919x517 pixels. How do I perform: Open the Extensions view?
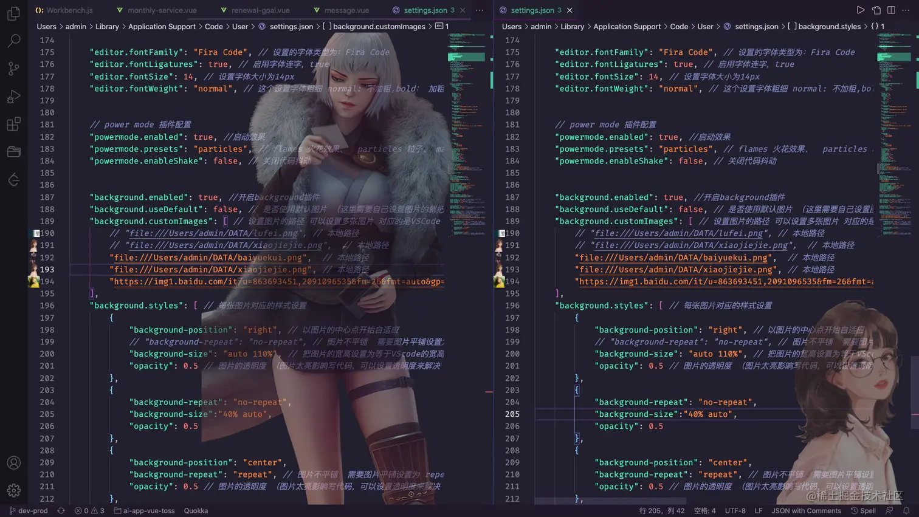pyautogui.click(x=13, y=125)
